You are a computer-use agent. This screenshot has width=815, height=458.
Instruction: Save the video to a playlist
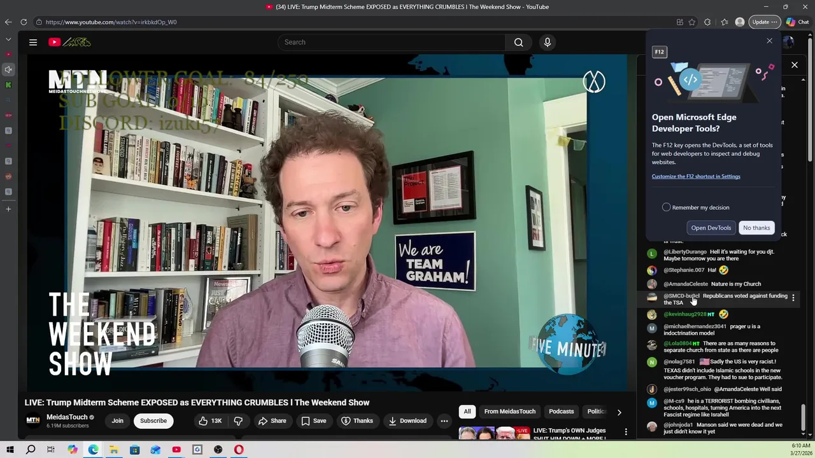coord(313,420)
